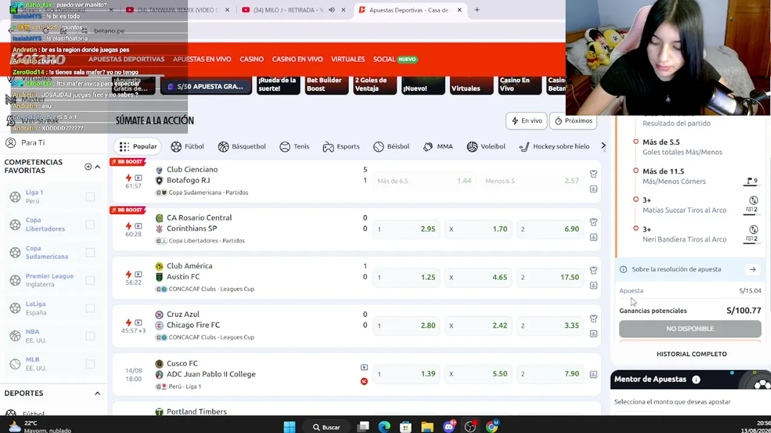The height and width of the screenshot is (433, 771).
Task: Open Google Chrome from the taskbar
Action: [492, 427]
